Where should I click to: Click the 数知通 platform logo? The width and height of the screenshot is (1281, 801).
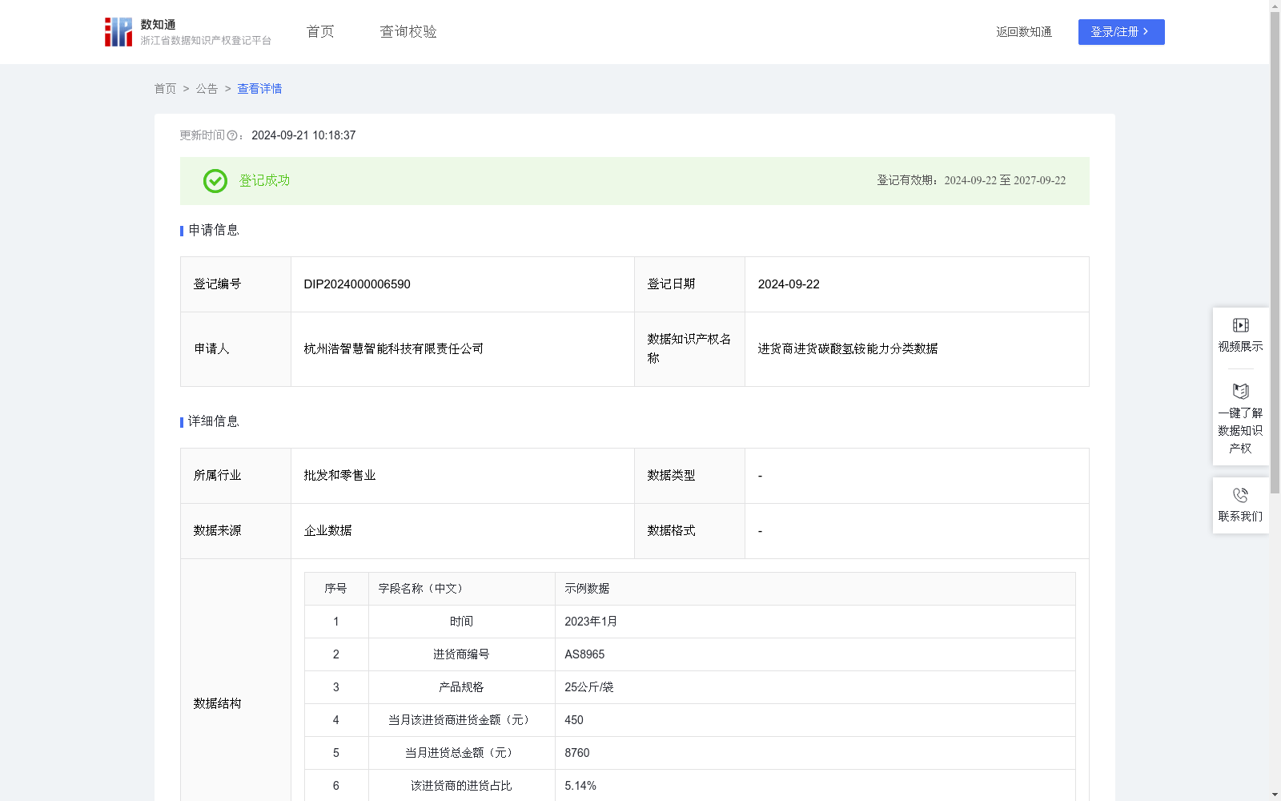[187, 32]
